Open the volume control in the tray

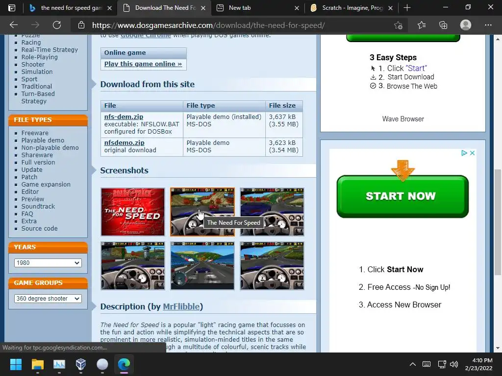pos(454,364)
